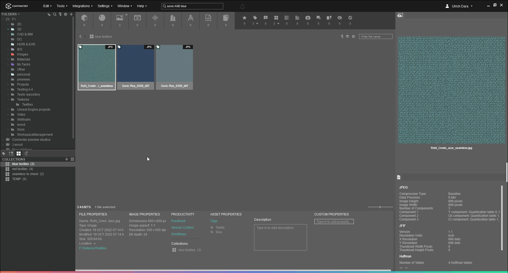Click the audio files filter icon
The height and width of the screenshot is (273, 508).
click(155, 18)
